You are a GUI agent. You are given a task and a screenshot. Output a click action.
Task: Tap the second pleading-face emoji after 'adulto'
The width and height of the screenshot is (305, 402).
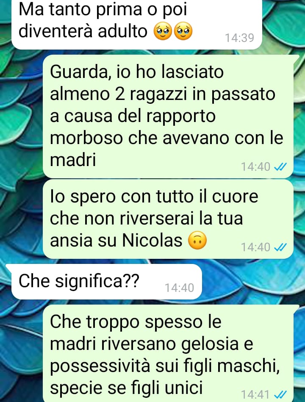tap(183, 31)
